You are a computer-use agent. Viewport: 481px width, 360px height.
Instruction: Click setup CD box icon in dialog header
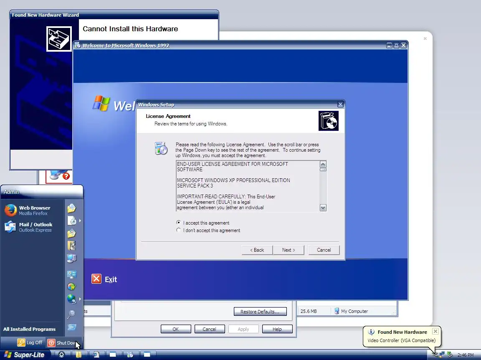(x=328, y=120)
